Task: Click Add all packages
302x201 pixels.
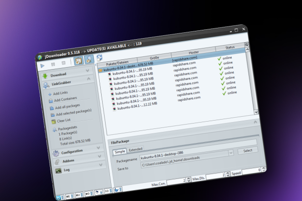Action: 67,106
